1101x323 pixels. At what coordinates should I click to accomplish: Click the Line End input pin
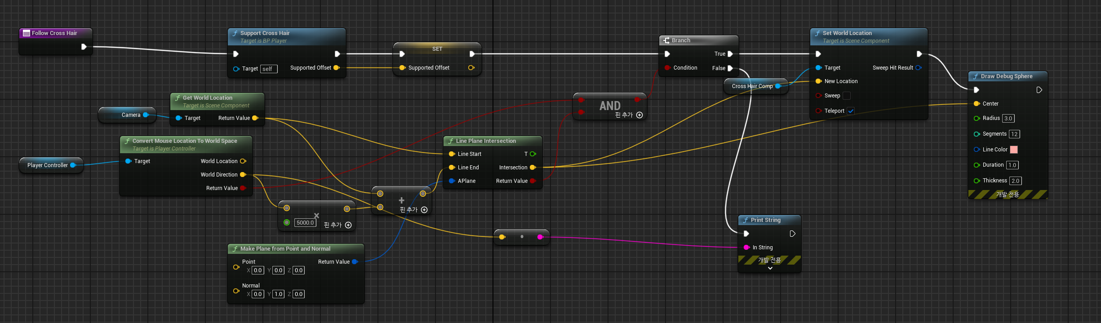point(452,168)
